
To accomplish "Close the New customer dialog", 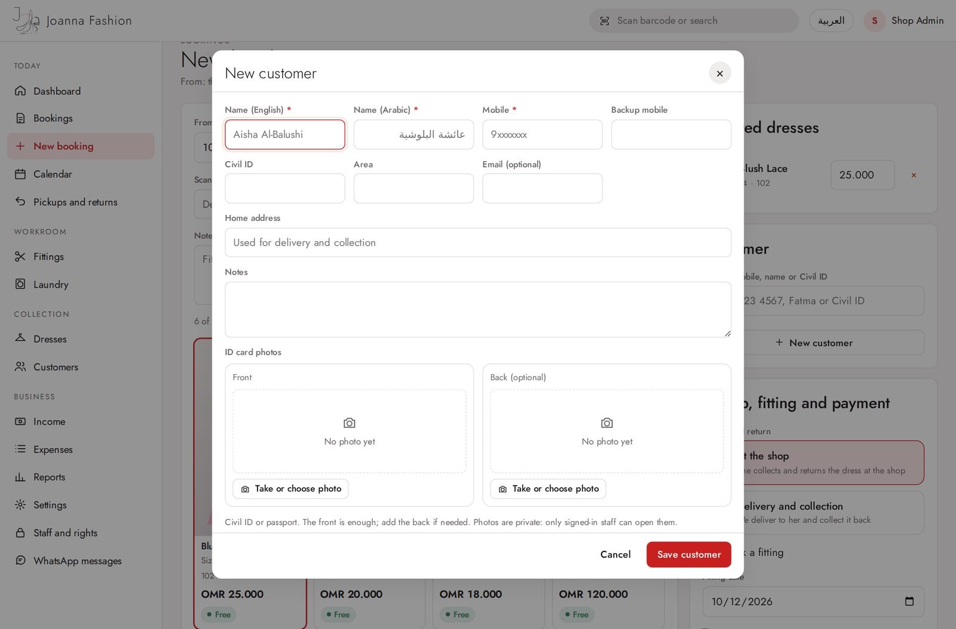I will (x=719, y=73).
